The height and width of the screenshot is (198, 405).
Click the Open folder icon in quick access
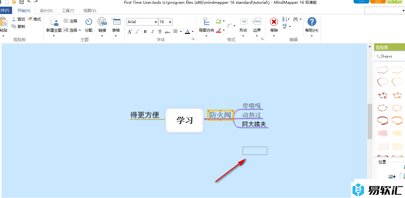pos(14,2)
